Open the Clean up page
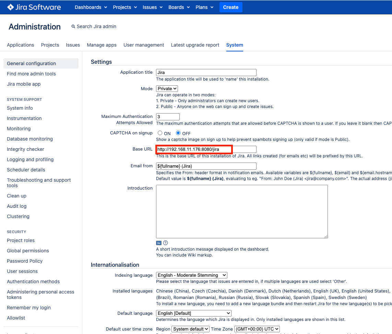This screenshot has height=334, width=392. [x=16, y=196]
